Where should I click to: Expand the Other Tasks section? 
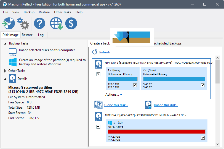5,71
